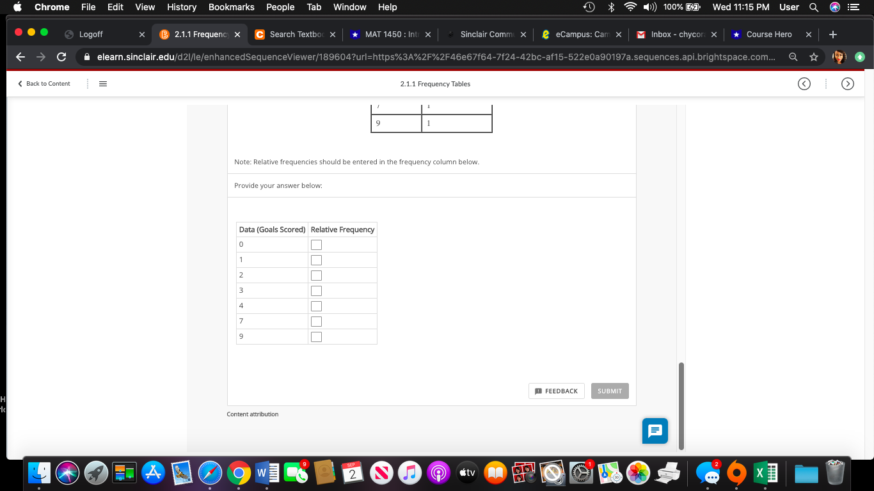
Task: Open Safari from the Dock
Action: coord(210,472)
